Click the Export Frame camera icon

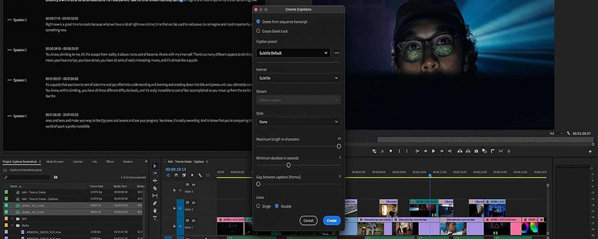(476, 151)
